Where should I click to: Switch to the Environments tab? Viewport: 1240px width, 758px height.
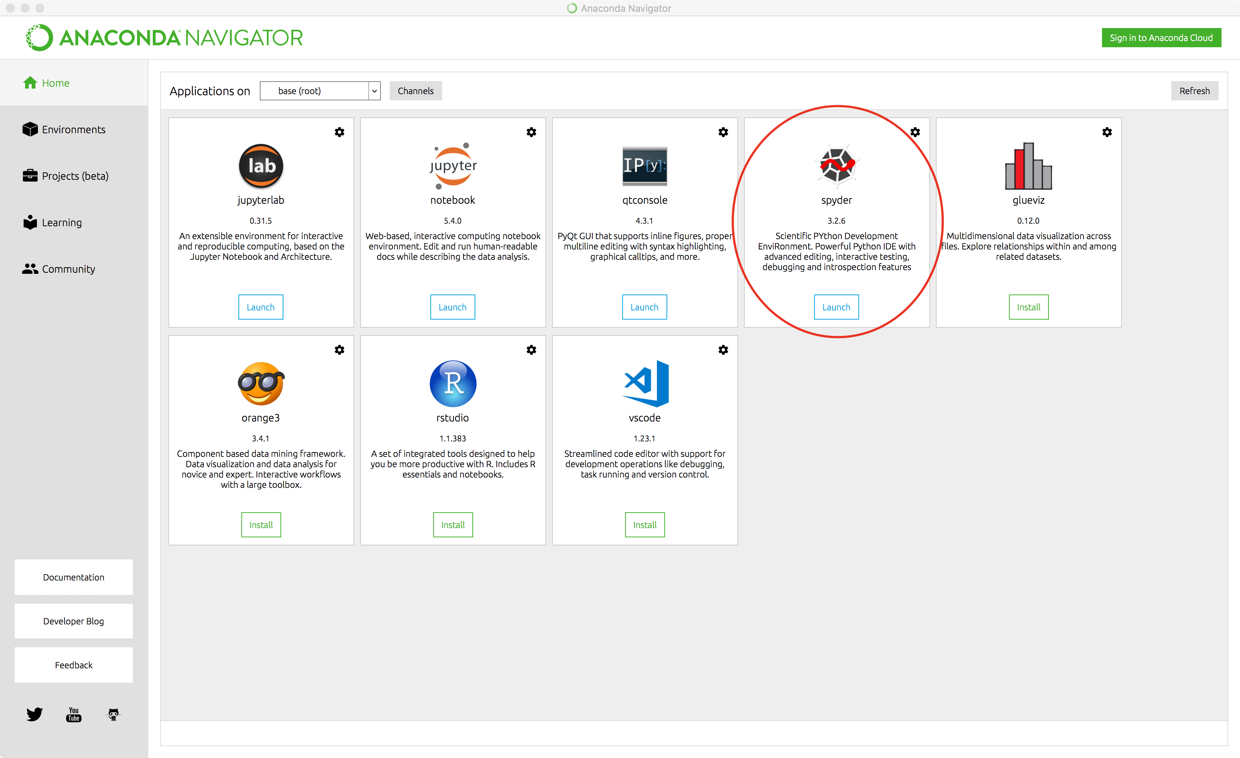pos(74,130)
